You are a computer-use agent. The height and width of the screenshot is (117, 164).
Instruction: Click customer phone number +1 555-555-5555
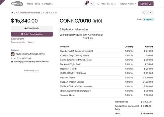point(23,58)
